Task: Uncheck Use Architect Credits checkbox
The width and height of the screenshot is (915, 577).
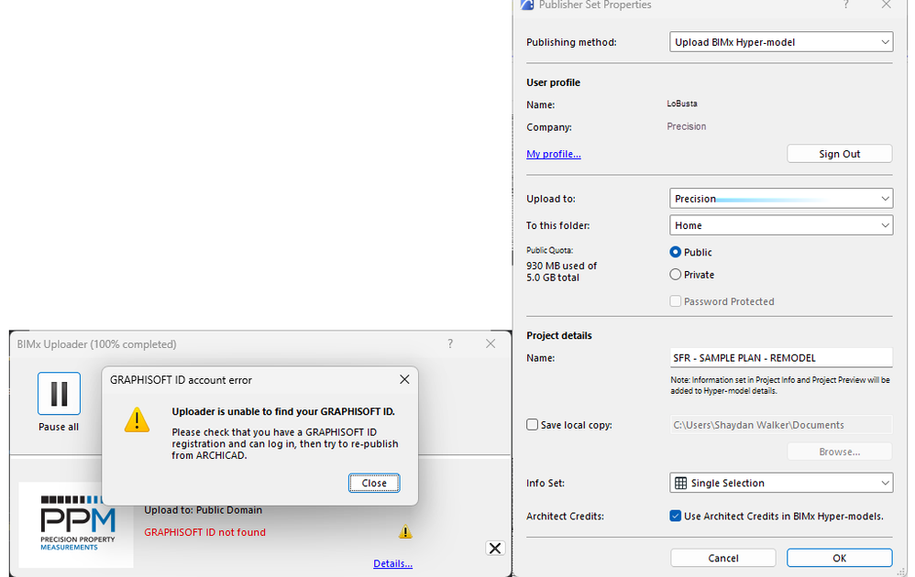Action: point(675,516)
